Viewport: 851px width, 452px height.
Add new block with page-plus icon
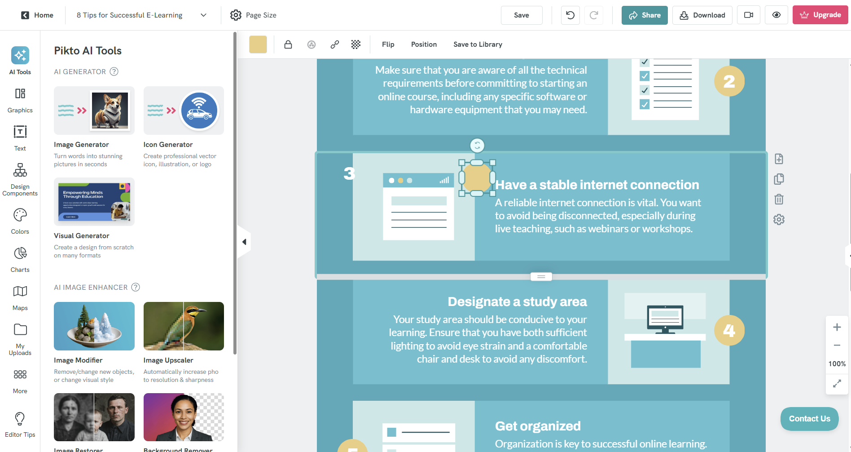[x=779, y=159]
